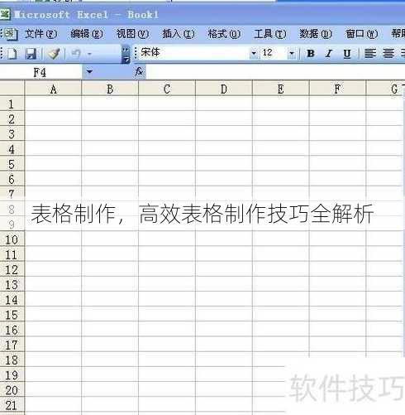This screenshot has width=405, height=415.
Task: Open the 插入(I) menu
Action: [179, 34]
